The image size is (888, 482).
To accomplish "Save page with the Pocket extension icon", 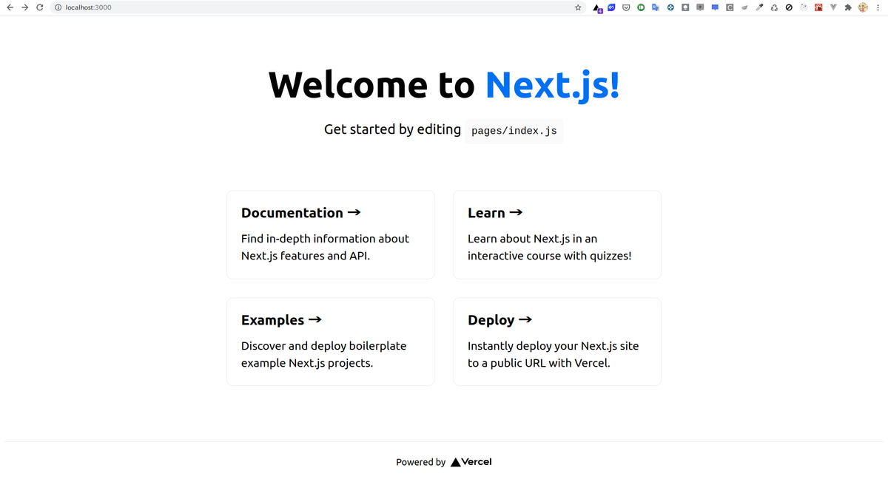I will (x=626, y=7).
